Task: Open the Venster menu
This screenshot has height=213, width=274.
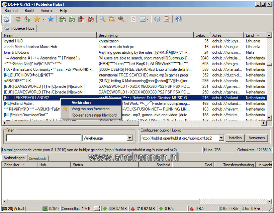Action: coord(47,11)
